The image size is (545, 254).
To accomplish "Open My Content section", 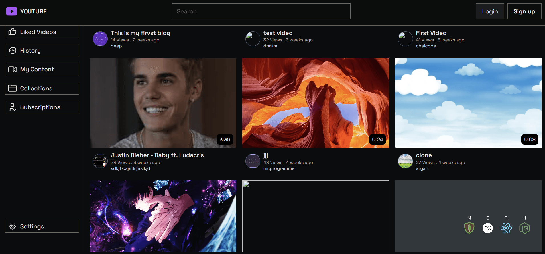I will click(x=42, y=69).
